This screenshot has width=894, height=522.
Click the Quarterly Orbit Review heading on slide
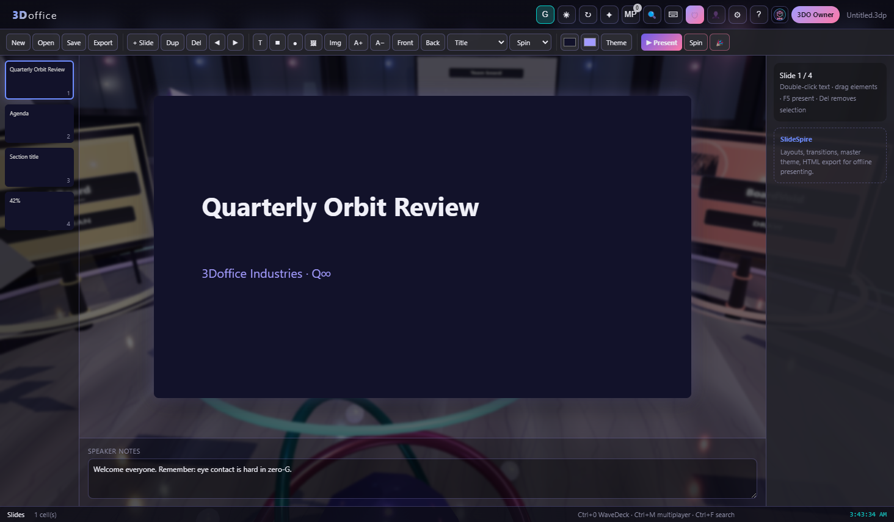(340, 208)
